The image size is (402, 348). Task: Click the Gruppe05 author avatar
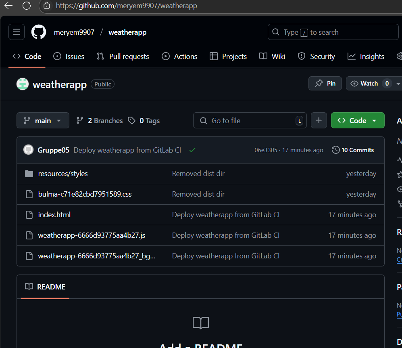click(29, 150)
